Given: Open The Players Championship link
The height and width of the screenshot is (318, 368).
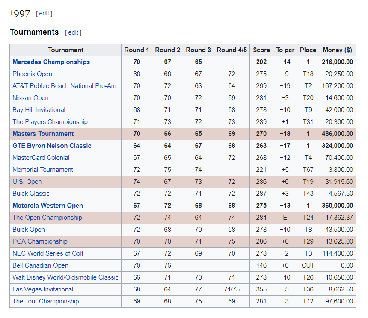Looking at the screenshot, I should (x=50, y=122).
